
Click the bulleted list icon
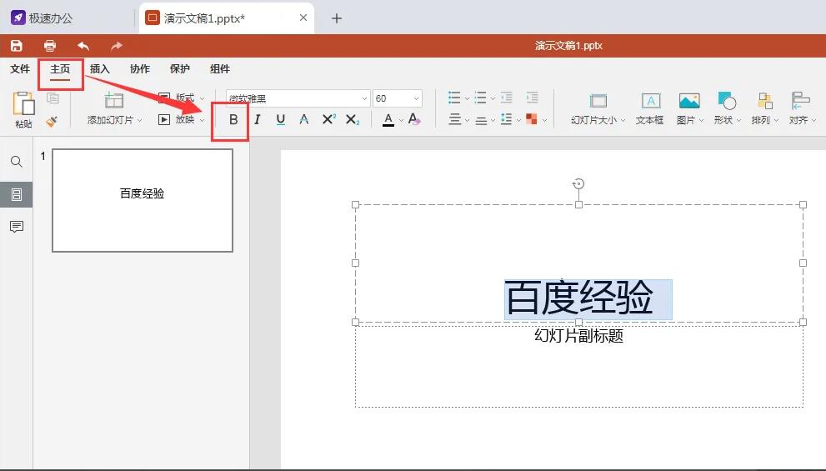[x=454, y=98]
